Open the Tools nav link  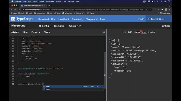coord(102,19)
